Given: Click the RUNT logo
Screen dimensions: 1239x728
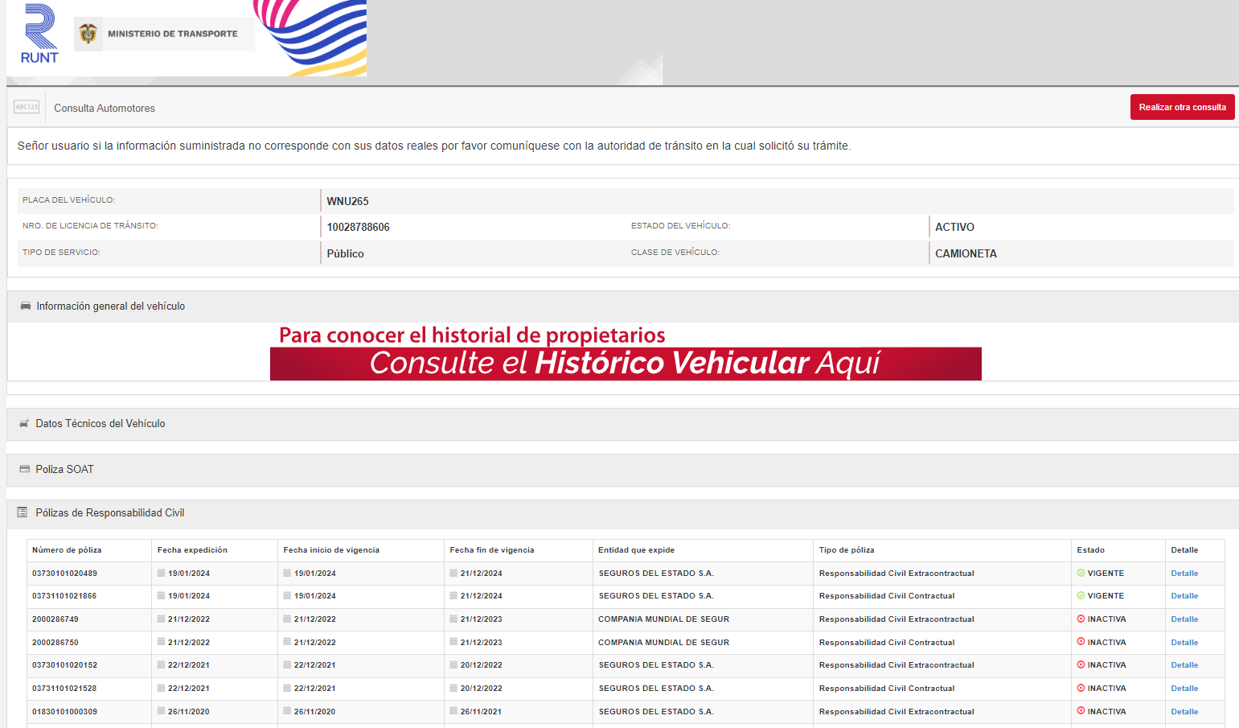Looking at the screenshot, I should pos(39,35).
